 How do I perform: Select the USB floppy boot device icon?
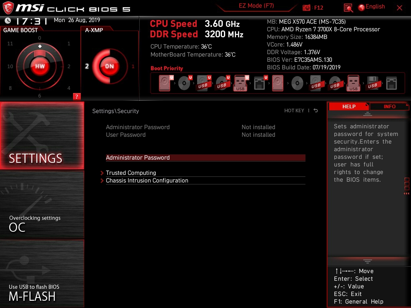[373, 83]
